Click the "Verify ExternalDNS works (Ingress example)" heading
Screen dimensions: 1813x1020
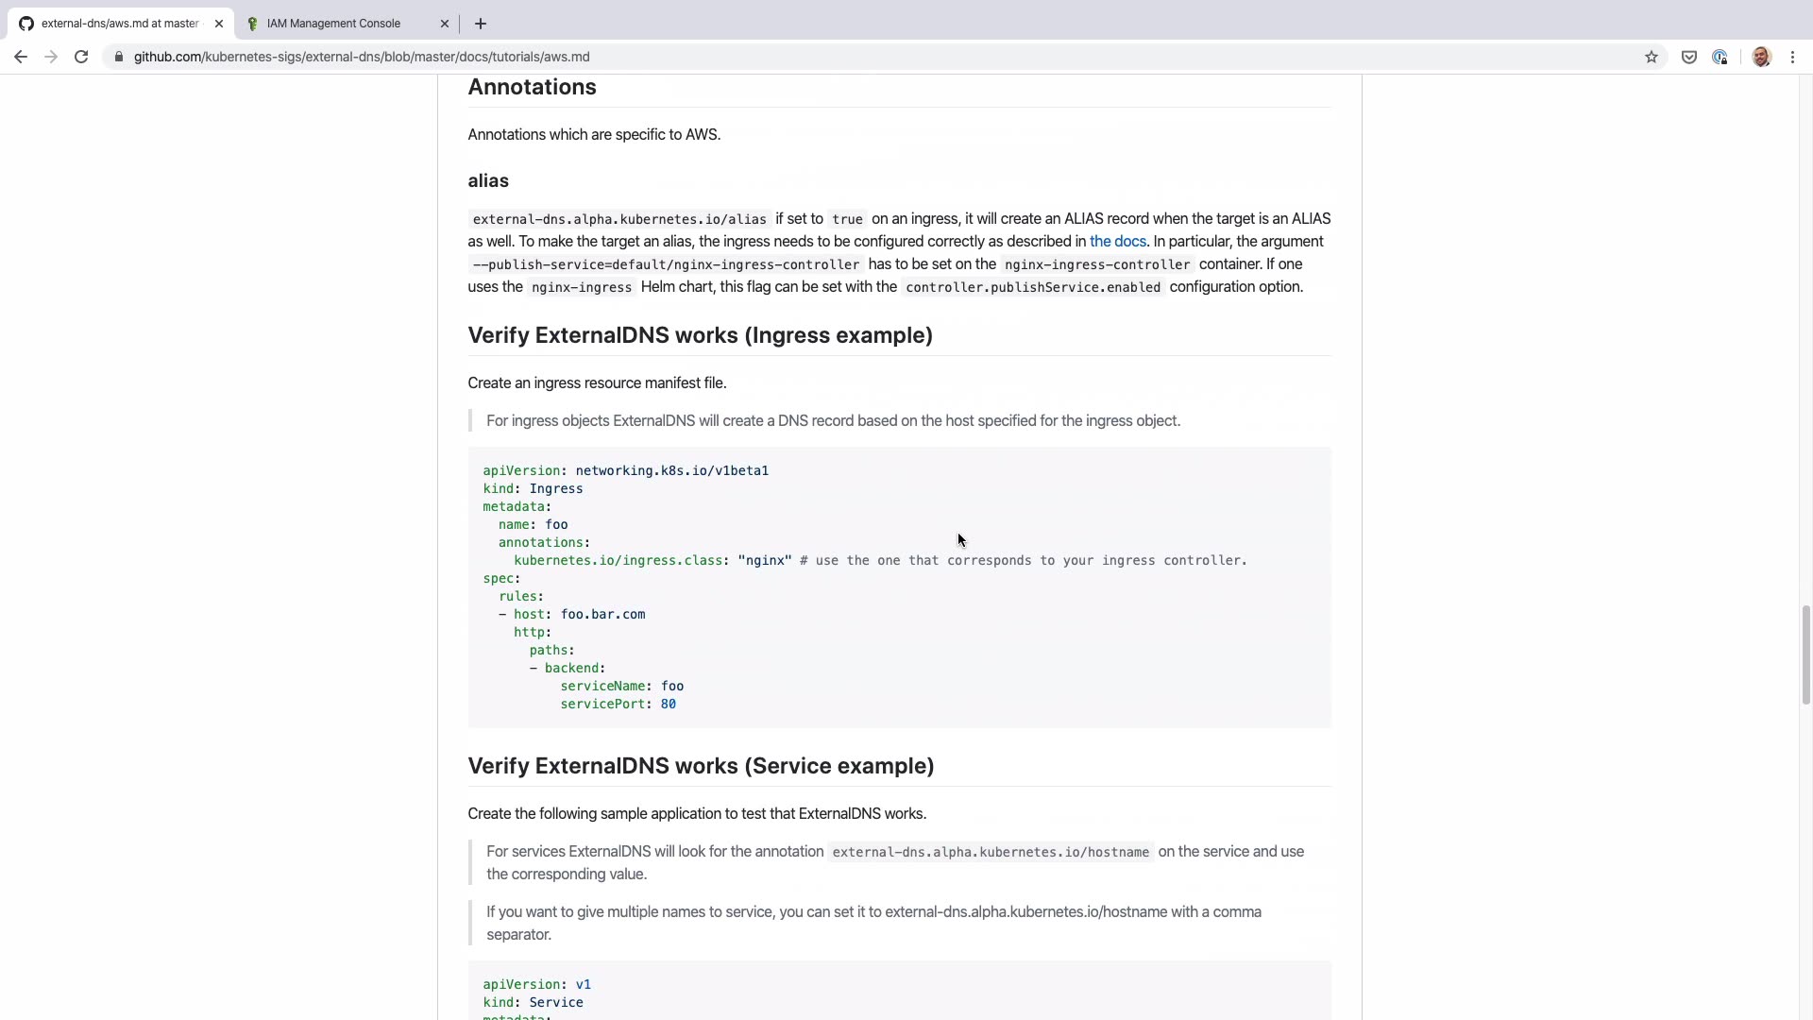700,335
